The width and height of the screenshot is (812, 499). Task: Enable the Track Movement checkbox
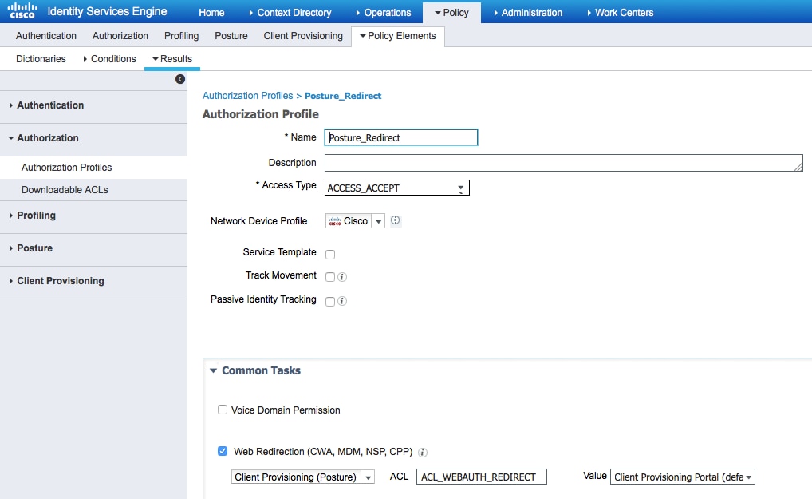(330, 277)
